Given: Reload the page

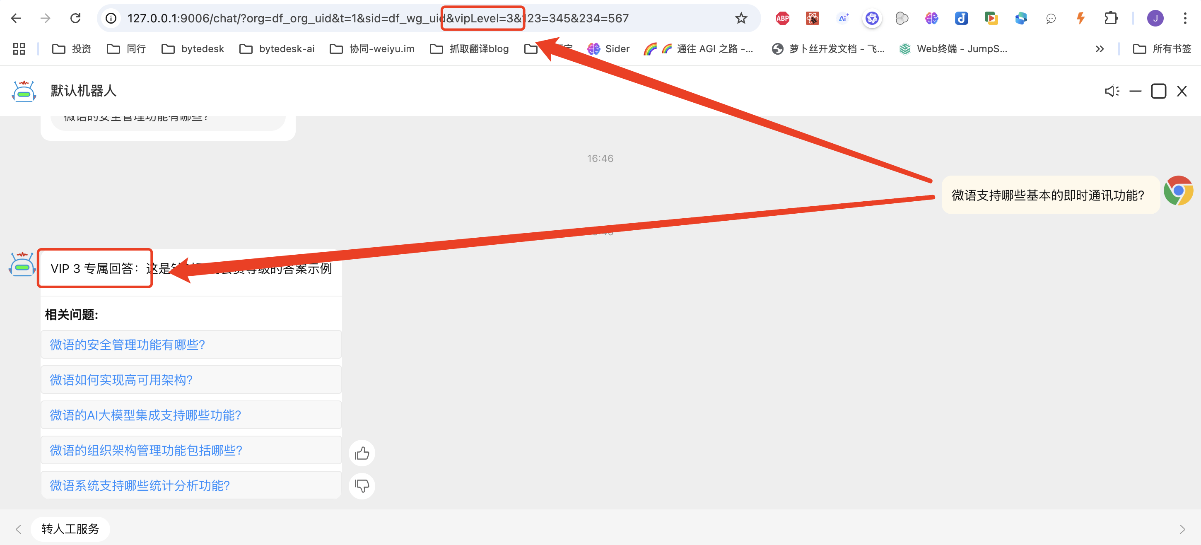Looking at the screenshot, I should 75,18.
